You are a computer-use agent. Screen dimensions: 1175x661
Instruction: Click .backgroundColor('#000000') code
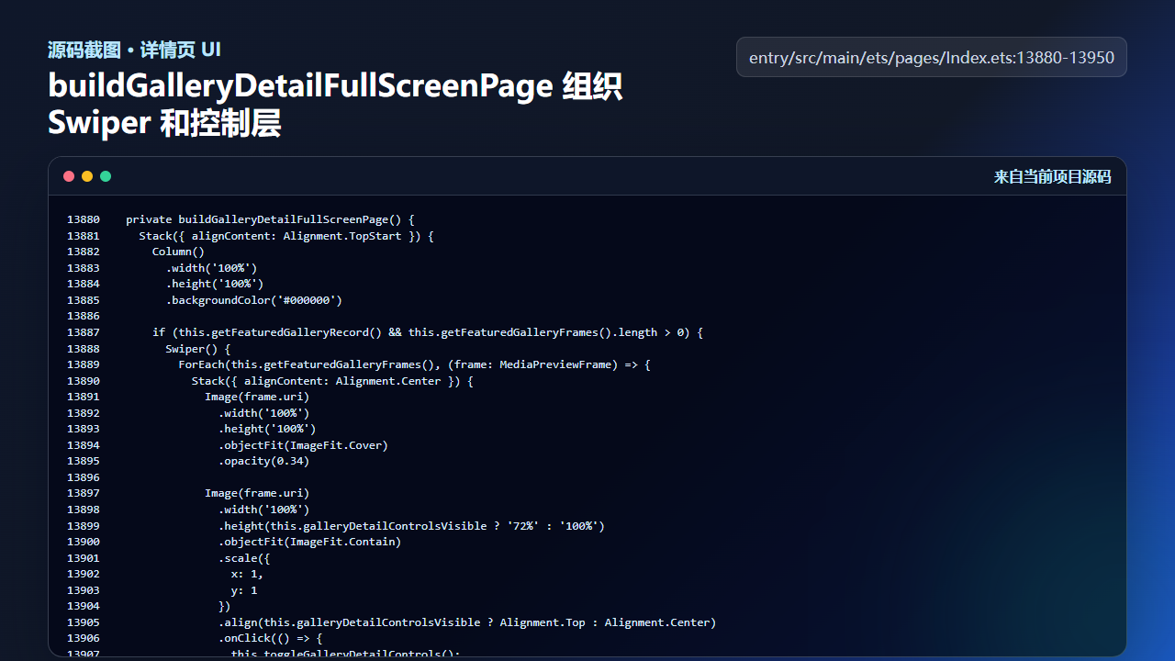pos(254,300)
